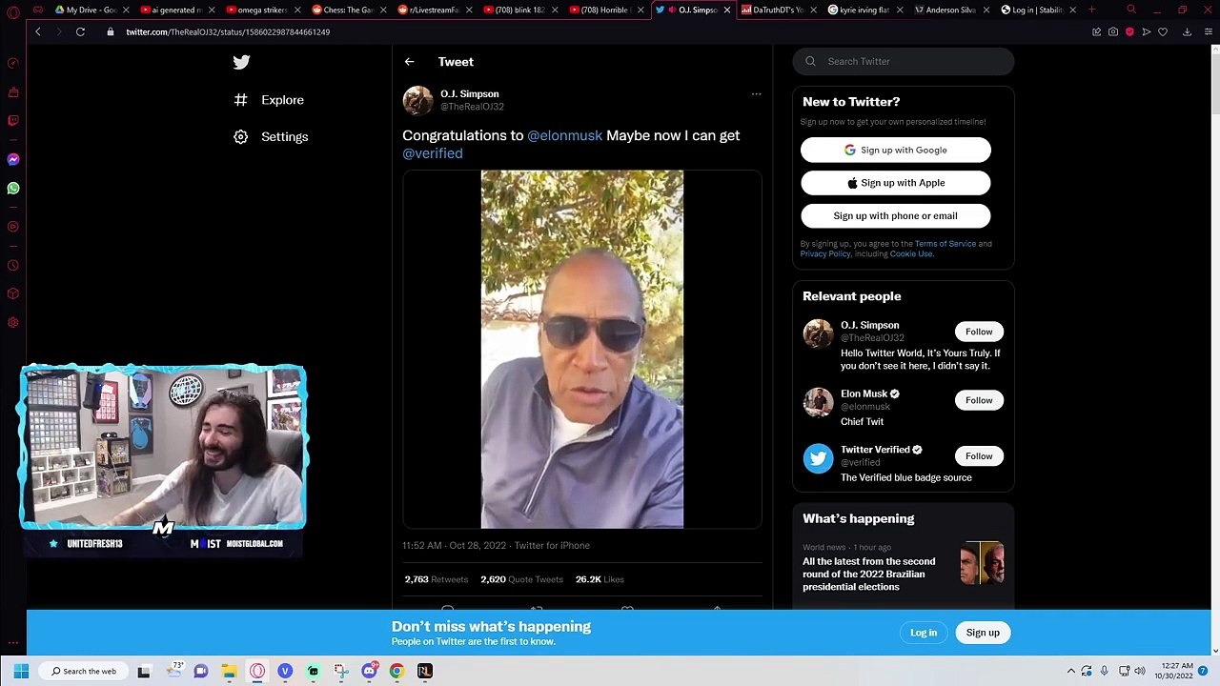
Task: Click the bookmark heart icon in address bar
Action: [x=1163, y=31]
